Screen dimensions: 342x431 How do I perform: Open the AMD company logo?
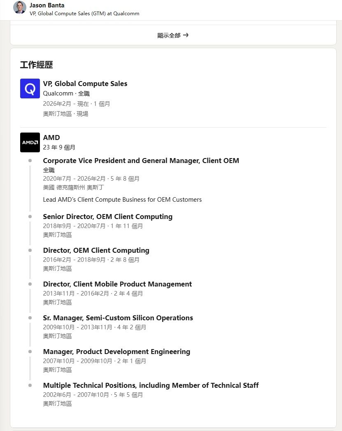tap(30, 142)
